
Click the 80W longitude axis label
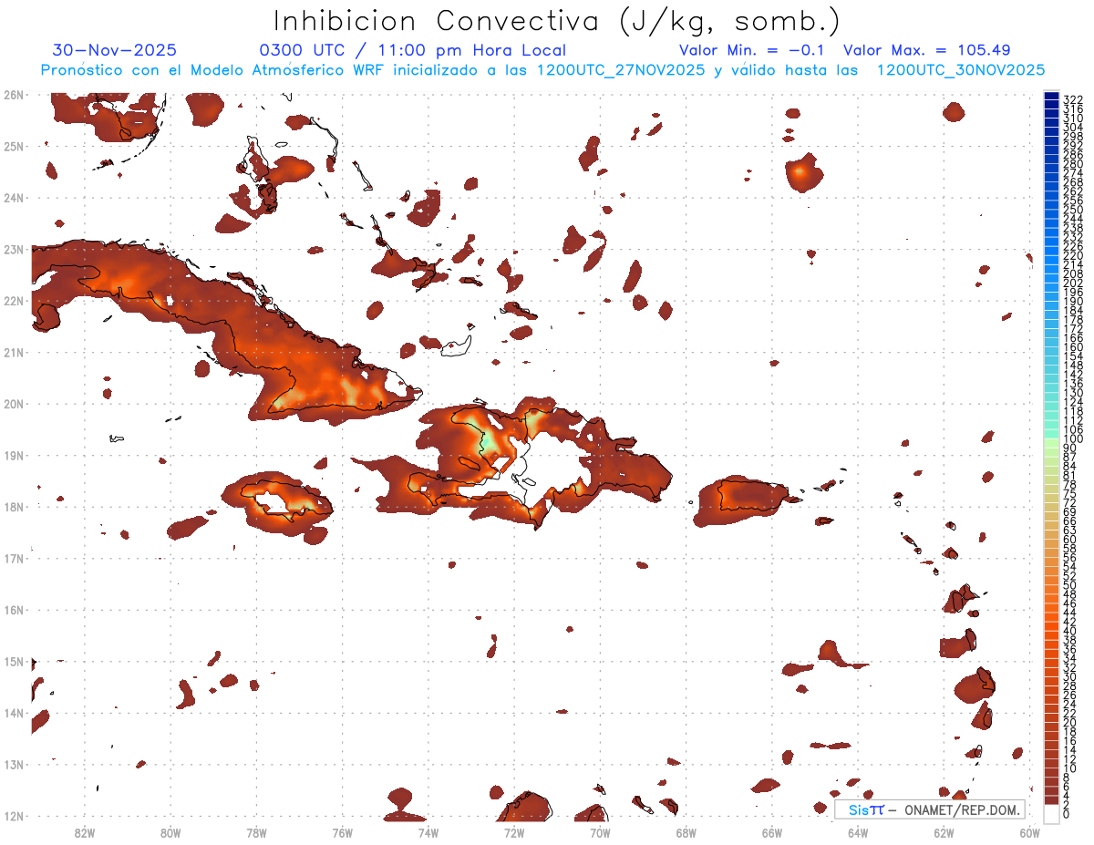click(x=170, y=832)
